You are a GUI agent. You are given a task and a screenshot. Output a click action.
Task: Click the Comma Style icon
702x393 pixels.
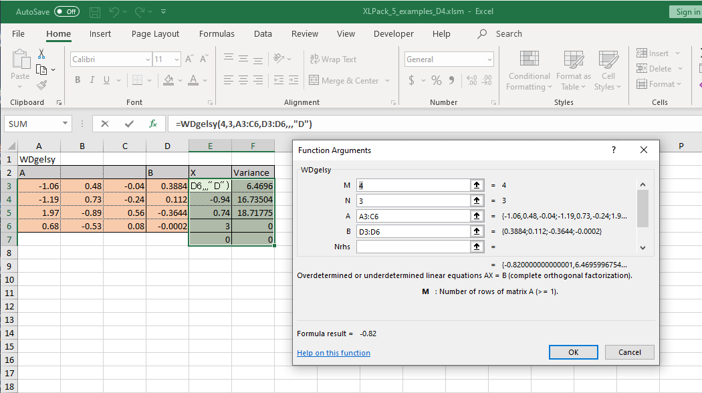pyautogui.click(x=452, y=81)
